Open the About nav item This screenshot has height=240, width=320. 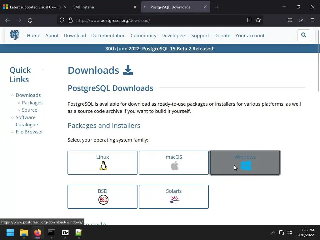(52, 36)
